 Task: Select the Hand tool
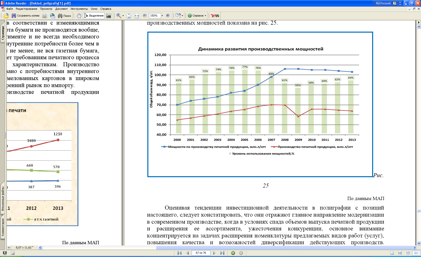79,16
